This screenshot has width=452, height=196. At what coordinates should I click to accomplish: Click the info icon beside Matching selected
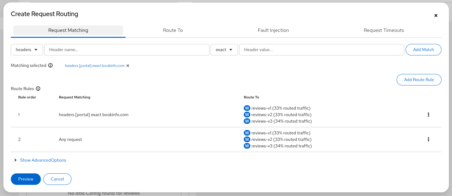50,65
